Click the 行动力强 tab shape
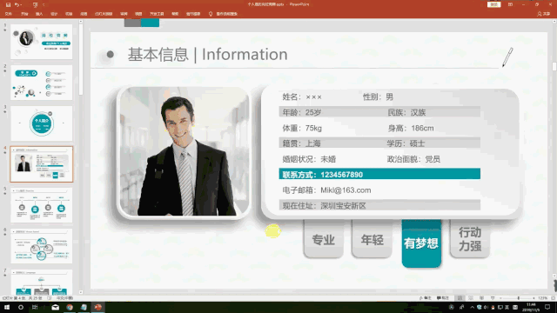The image size is (557, 313). click(x=470, y=238)
